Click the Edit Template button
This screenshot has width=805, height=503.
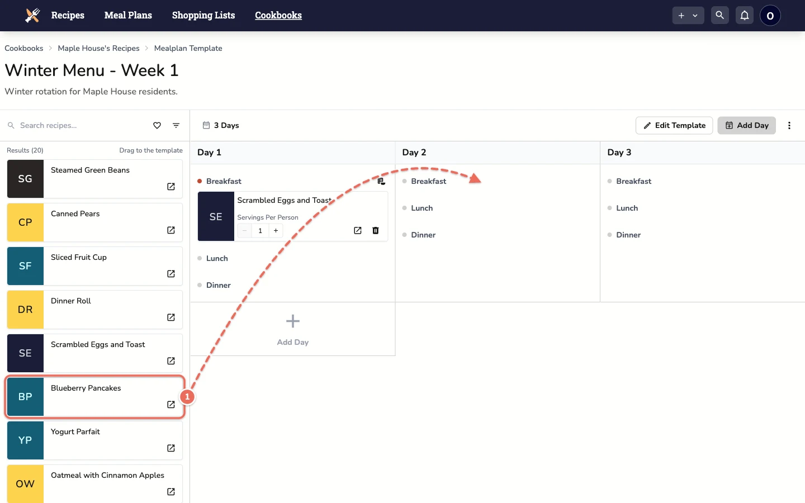pyautogui.click(x=674, y=126)
